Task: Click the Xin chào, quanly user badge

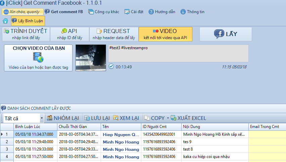Action: click(22, 12)
